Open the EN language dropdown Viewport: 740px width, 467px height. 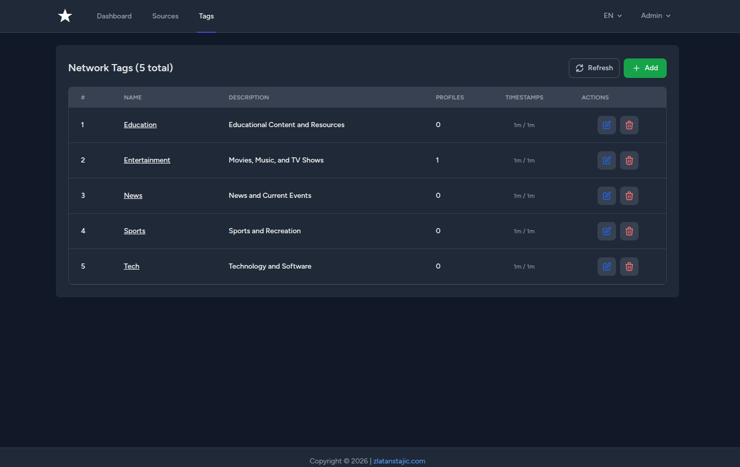[612, 16]
